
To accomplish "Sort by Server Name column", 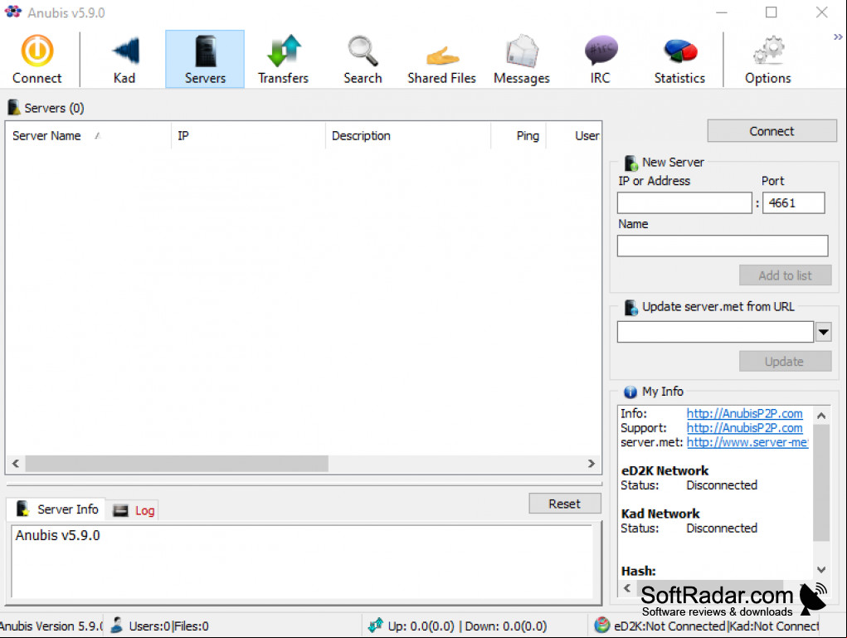I will [89, 135].
